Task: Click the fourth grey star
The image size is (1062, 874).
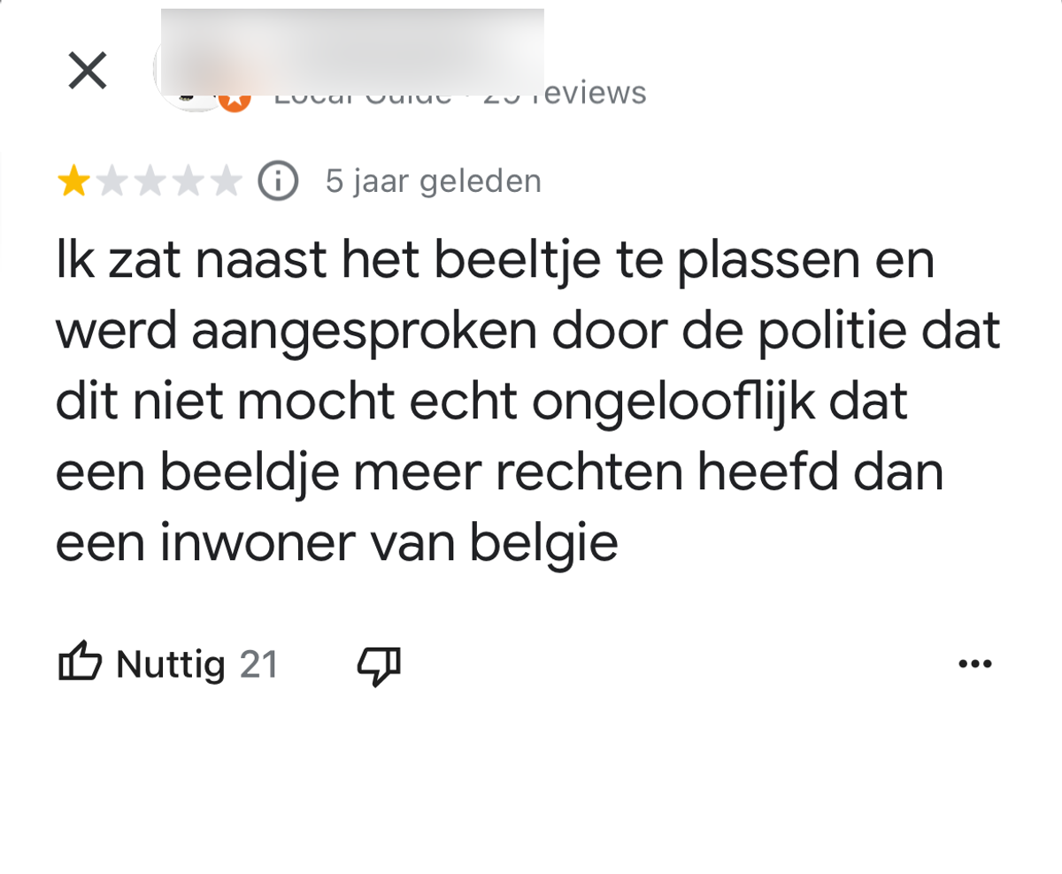Action: (x=188, y=182)
